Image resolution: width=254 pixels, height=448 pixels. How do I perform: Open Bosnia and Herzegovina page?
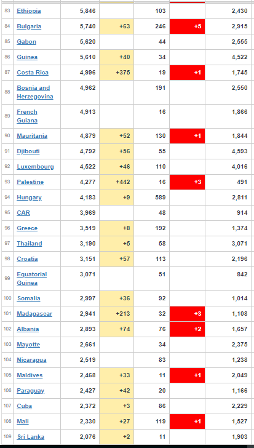(x=35, y=92)
